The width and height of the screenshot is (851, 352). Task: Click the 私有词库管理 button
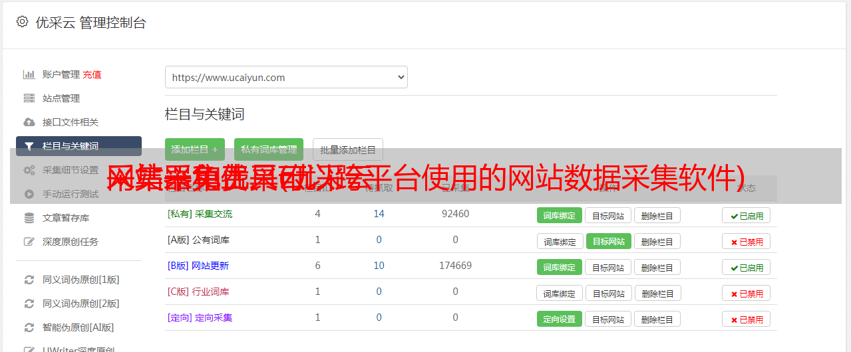click(269, 149)
